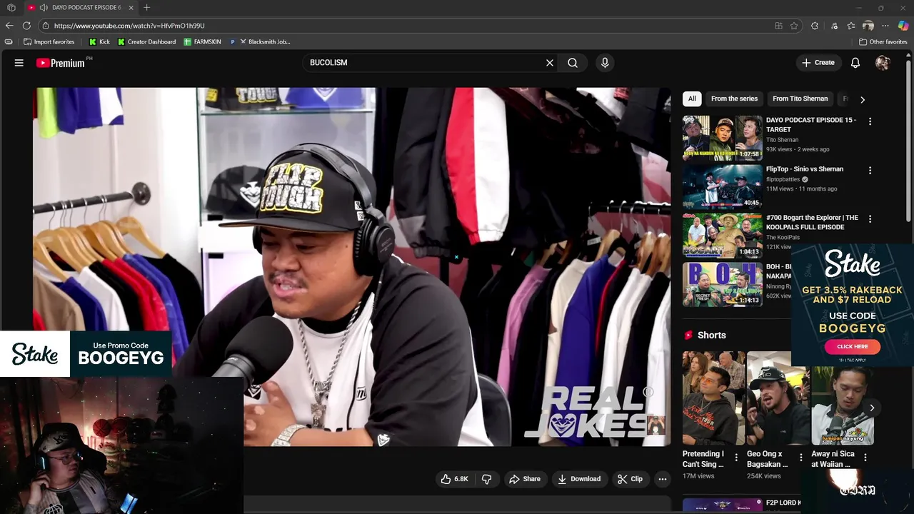Select the From Tito Shernan chip
This screenshot has width=914, height=514.
click(800, 99)
